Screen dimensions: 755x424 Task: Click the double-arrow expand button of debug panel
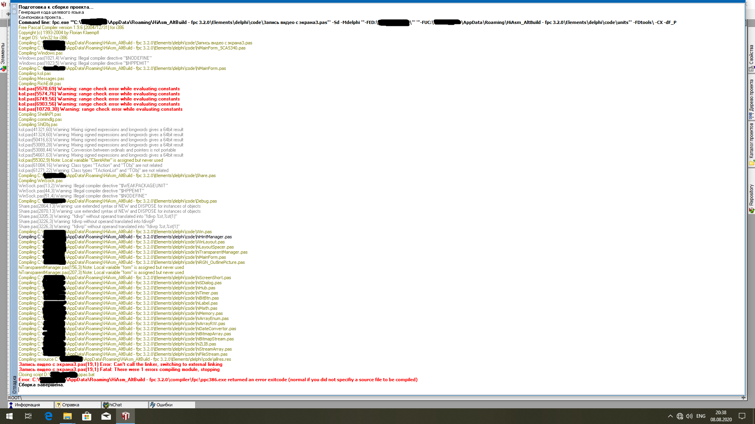pos(14,12)
